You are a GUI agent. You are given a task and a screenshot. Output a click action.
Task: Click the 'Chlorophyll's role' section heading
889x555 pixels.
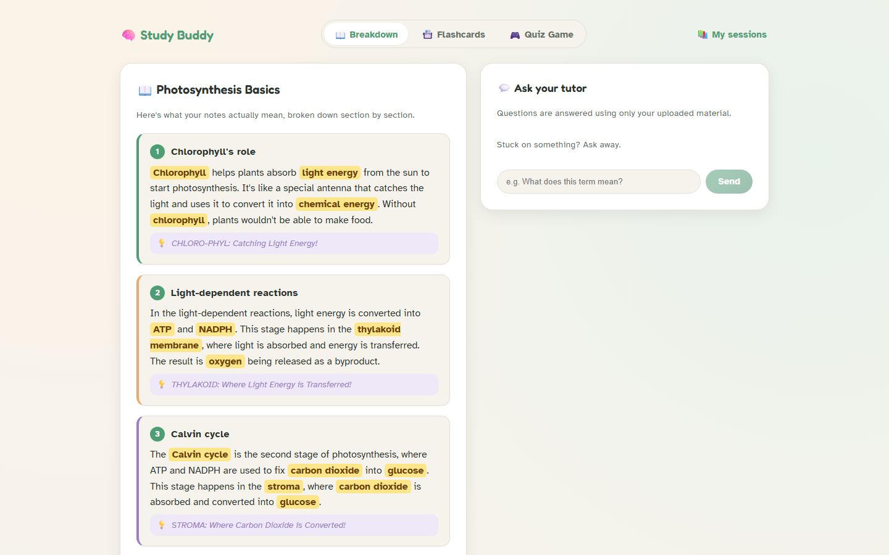(x=213, y=152)
